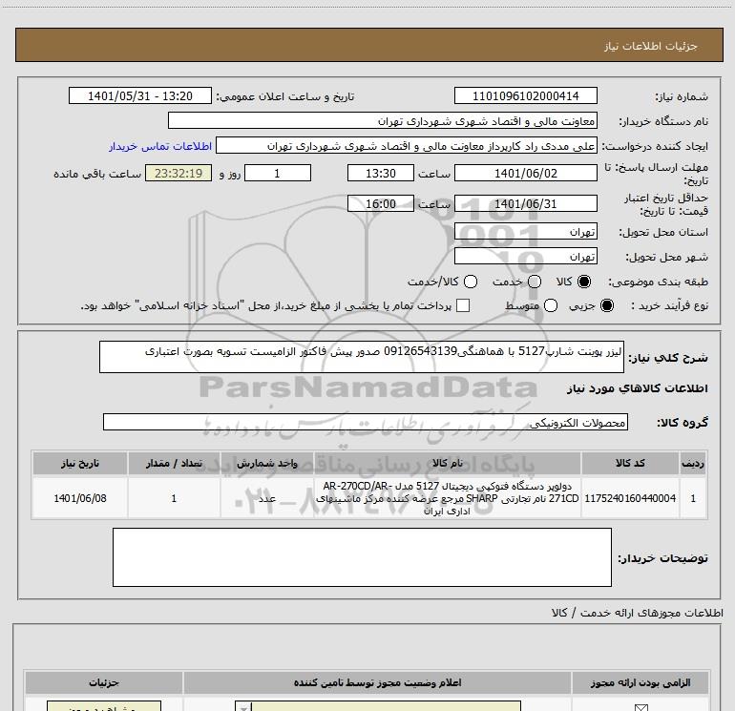Image resolution: width=735 pixels, height=711 pixels.
Task: Click the price validity time 16:00
Action: pos(381,203)
